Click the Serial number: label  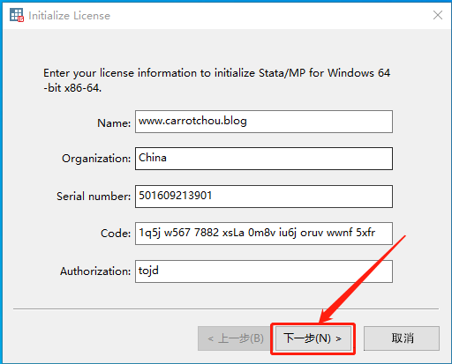click(x=94, y=197)
